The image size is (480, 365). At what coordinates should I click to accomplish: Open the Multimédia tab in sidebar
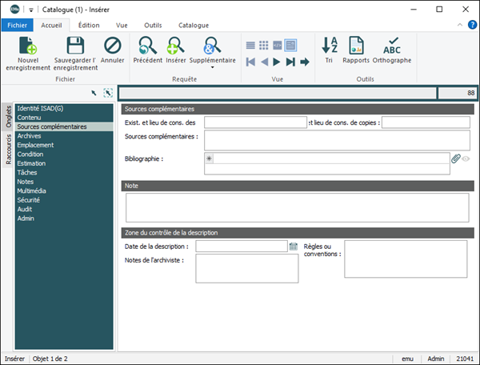point(33,191)
